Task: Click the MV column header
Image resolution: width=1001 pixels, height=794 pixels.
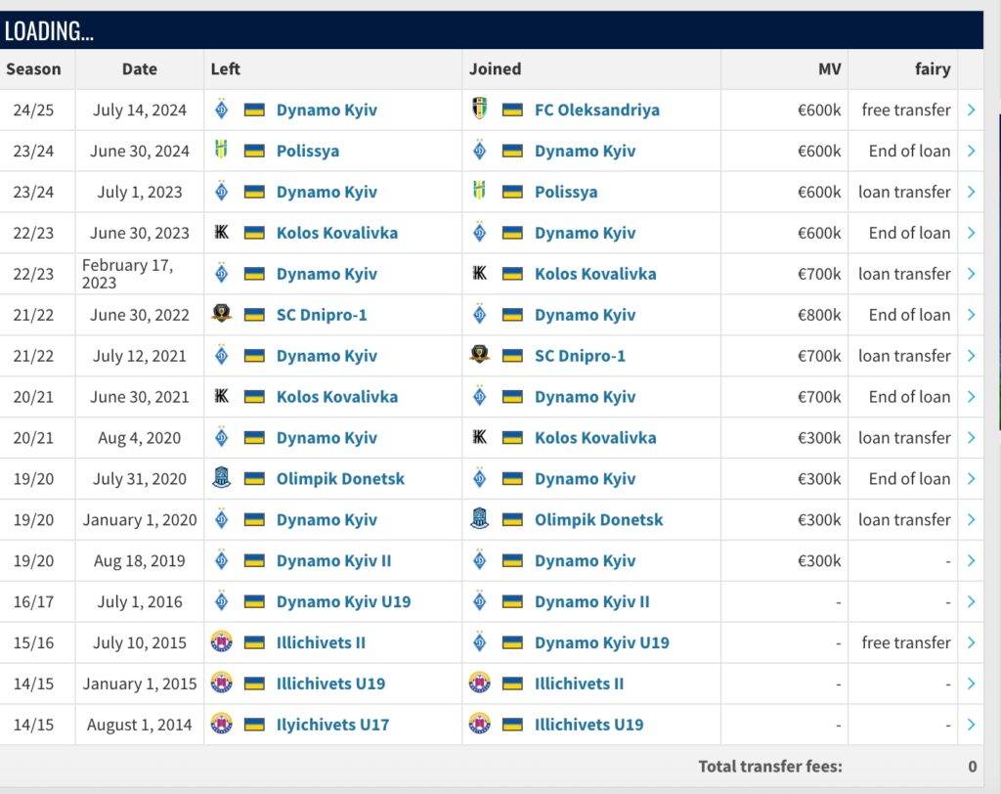Action: (829, 69)
